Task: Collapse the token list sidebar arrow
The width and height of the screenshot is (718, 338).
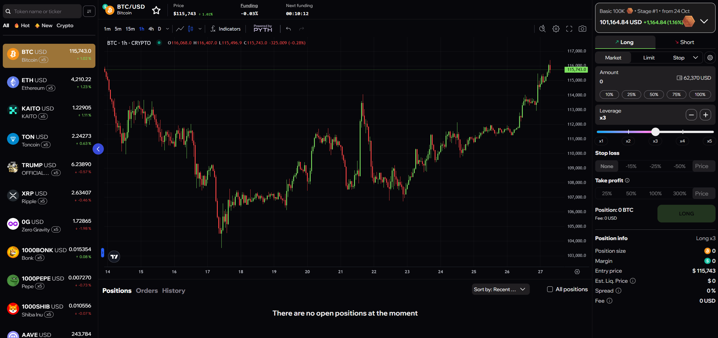Action: (x=98, y=149)
